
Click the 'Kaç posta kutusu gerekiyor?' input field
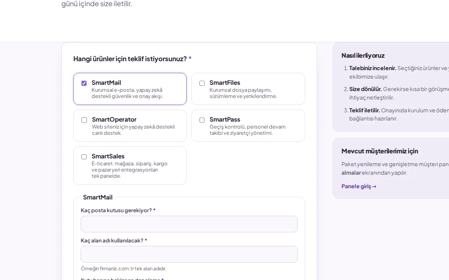click(189, 224)
